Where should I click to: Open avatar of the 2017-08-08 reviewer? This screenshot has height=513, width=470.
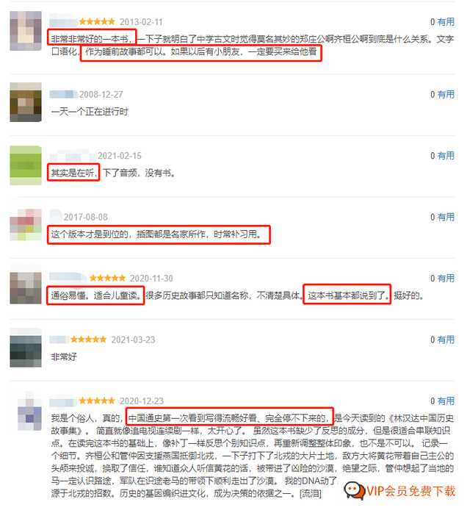click(x=26, y=225)
